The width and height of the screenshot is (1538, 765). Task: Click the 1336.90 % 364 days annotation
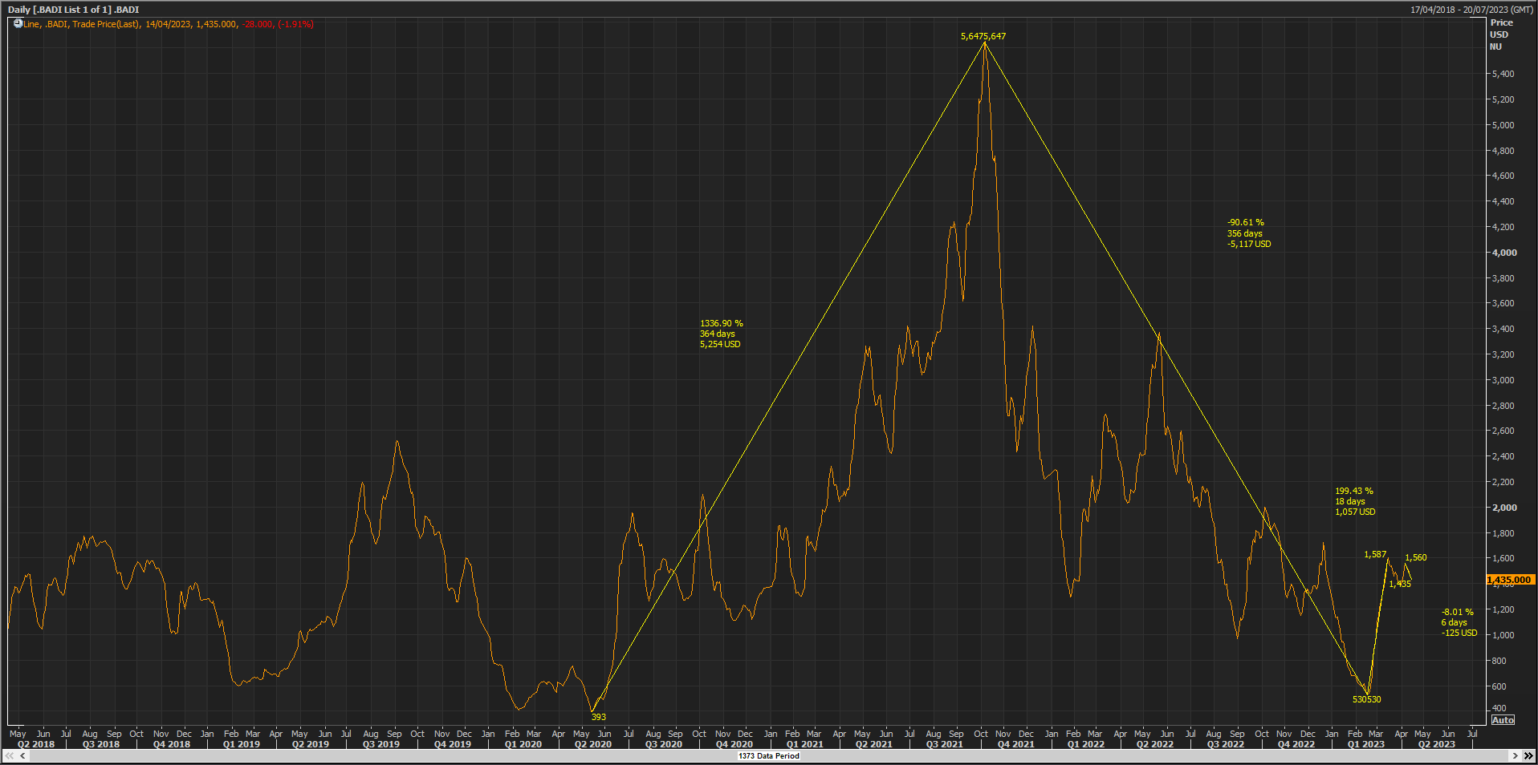point(721,334)
